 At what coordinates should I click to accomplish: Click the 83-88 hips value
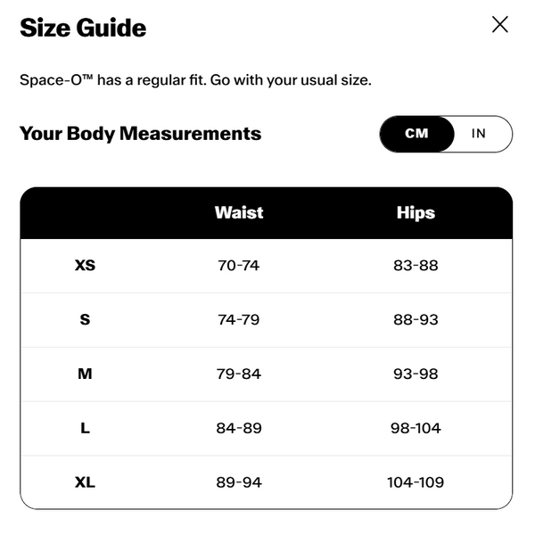point(416,265)
